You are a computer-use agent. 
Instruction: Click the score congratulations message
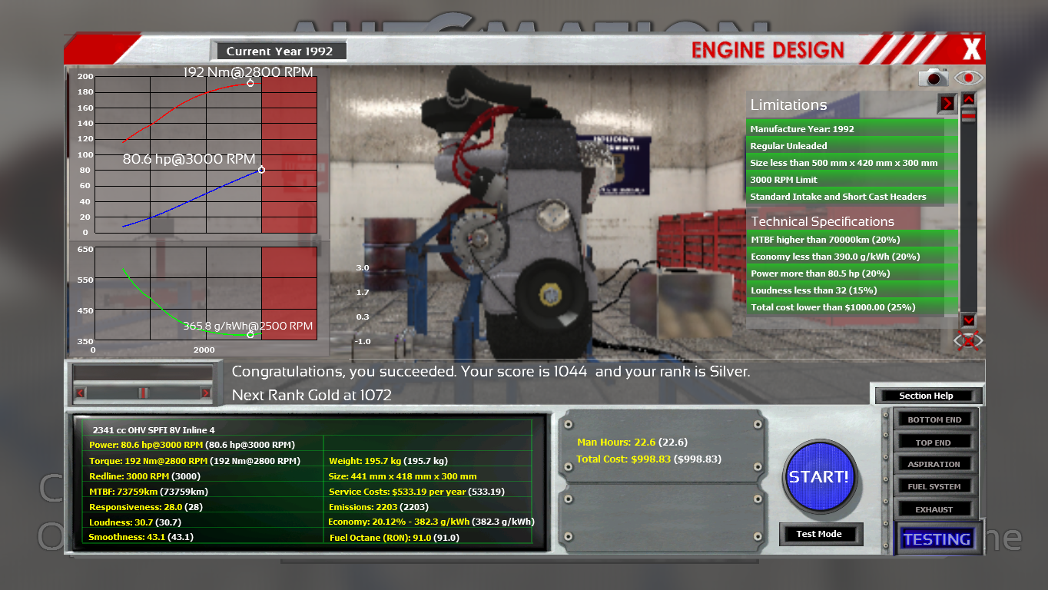(491, 372)
